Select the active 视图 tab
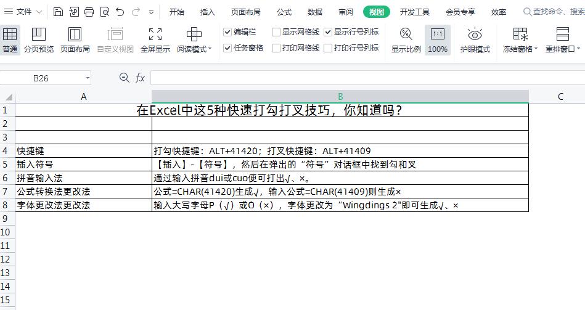 click(377, 12)
